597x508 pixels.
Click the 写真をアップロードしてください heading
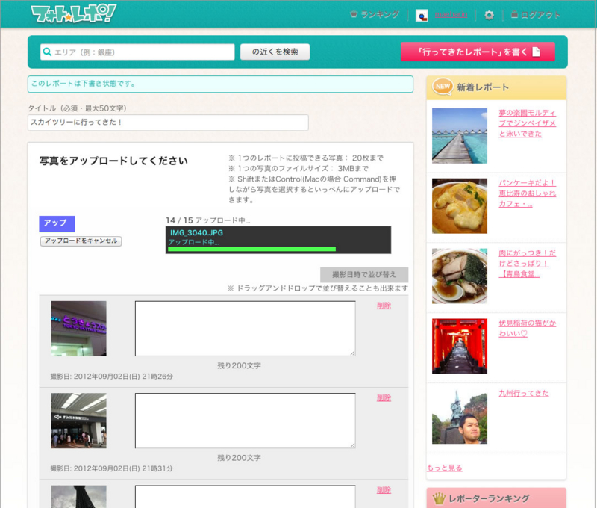pyautogui.click(x=113, y=161)
